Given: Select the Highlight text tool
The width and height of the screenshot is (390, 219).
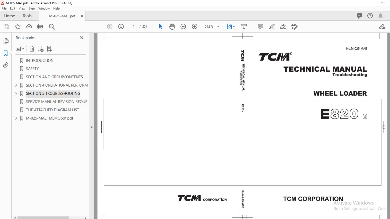Looking at the screenshot, I should pos(272,27).
